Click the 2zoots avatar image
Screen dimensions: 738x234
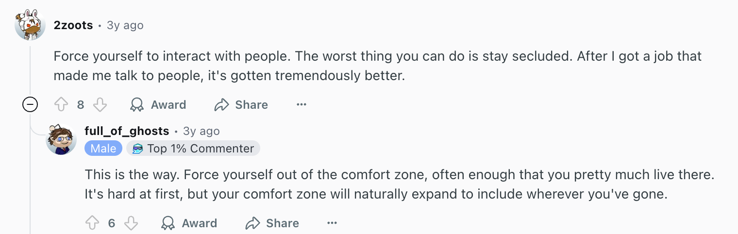pos(30,25)
